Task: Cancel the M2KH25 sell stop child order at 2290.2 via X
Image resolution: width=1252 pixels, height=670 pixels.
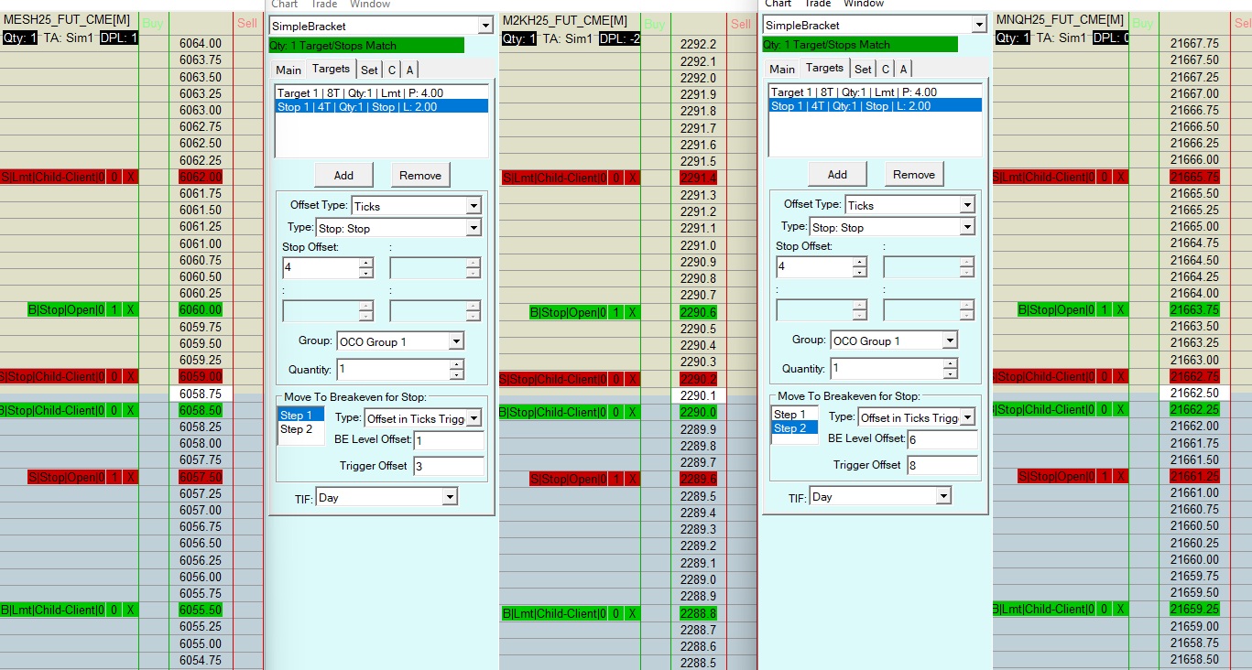Action: coord(633,379)
